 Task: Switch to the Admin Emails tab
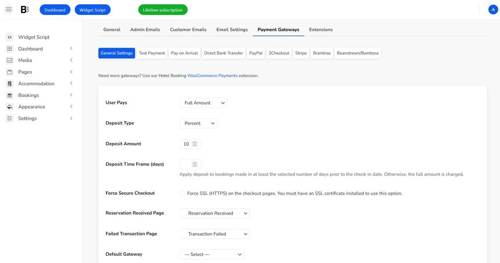[145, 30]
